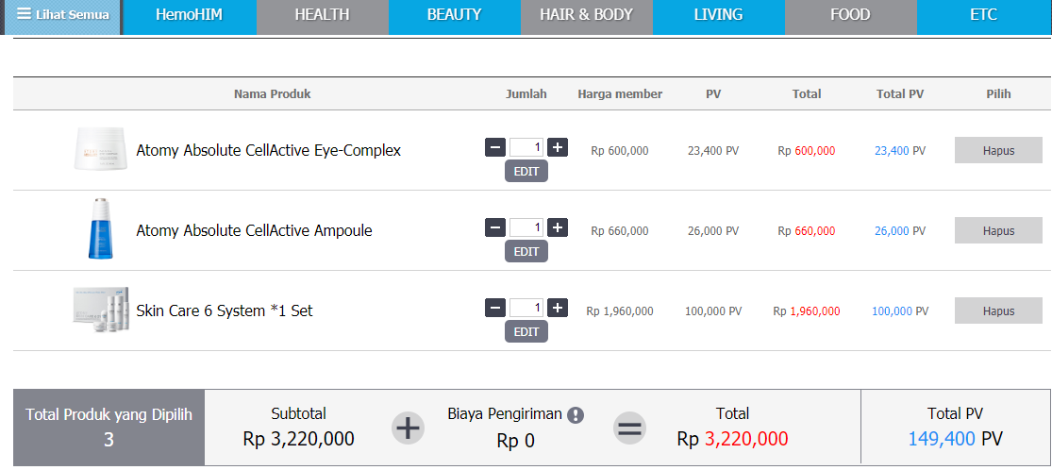This screenshot has height=470, width=1052.
Task: Switch to the BEAUTY category tab
Action: [x=454, y=15]
